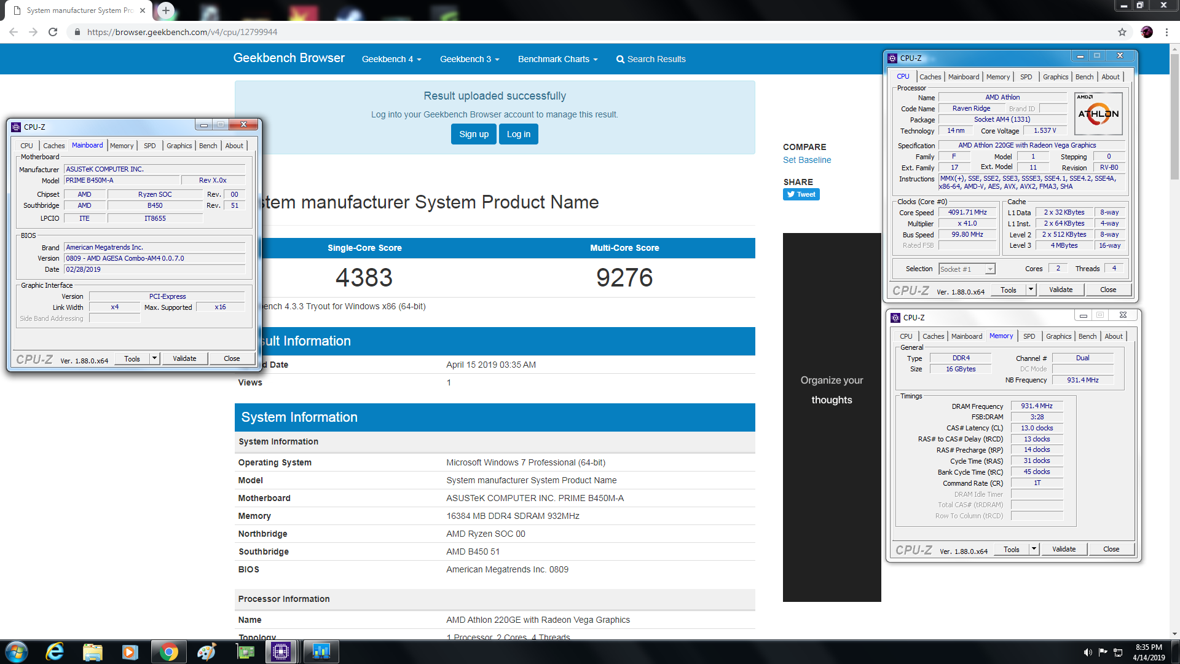Click Close button in Mainboard window

coord(232,358)
